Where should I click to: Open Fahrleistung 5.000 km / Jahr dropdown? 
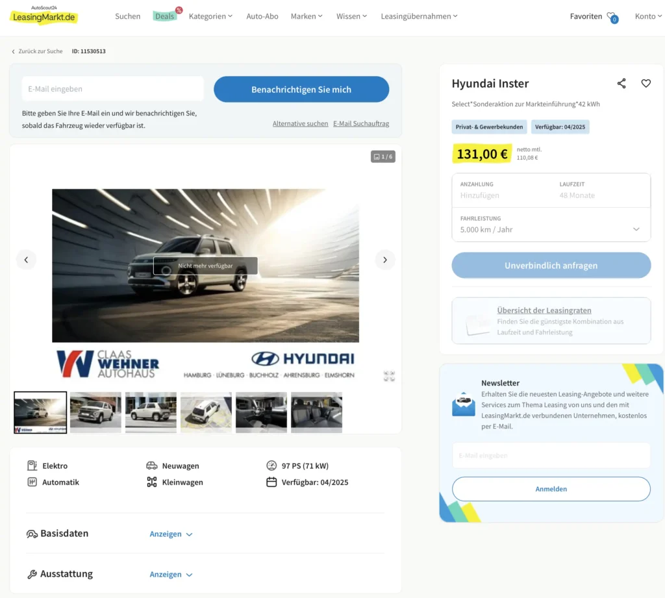[x=551, y=225]
